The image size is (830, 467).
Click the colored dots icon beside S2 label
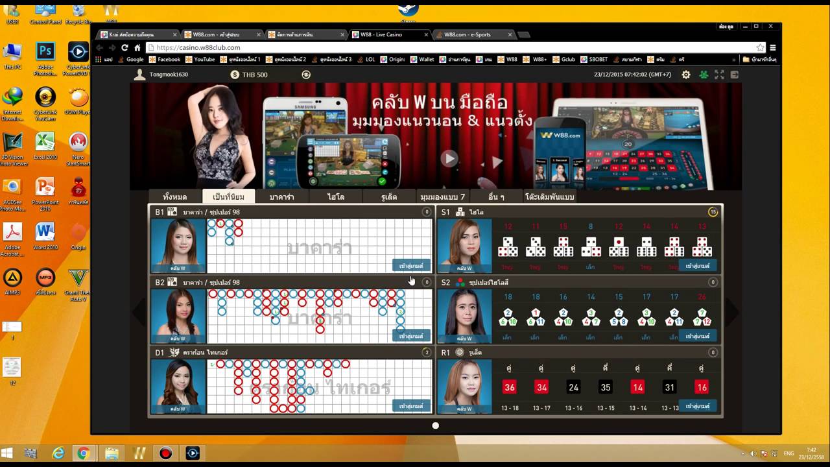pos(460,282)
